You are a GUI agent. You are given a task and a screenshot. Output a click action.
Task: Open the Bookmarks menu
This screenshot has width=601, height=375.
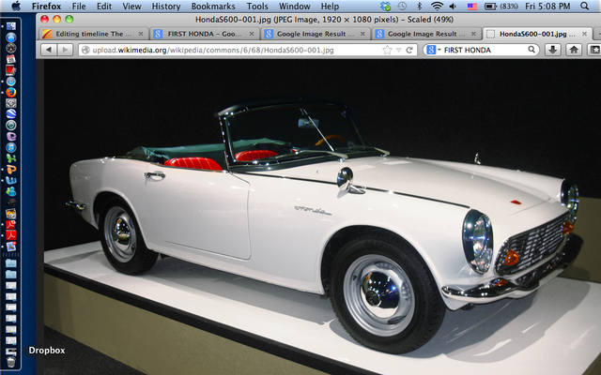click(213, 7)
